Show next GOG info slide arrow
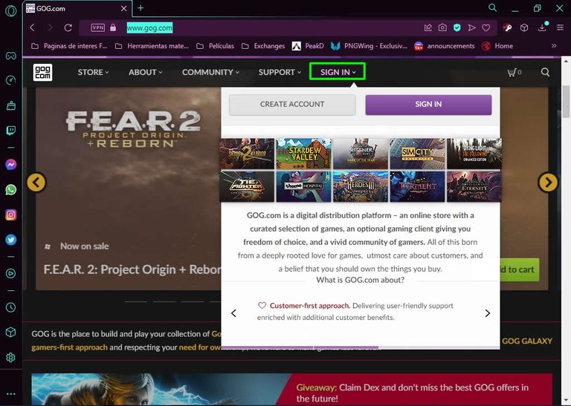This screenshot has height=406, width=571. (487, 313)
